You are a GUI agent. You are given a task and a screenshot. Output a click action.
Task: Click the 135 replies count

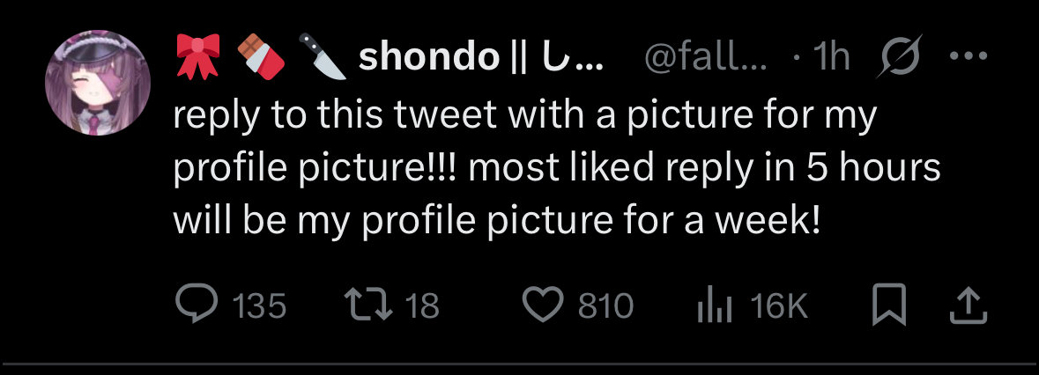pyautogui.click(x=258, y=305)
